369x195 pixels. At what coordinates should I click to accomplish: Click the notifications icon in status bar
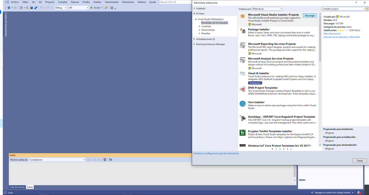pyautogui.click(x=359, y=192)
